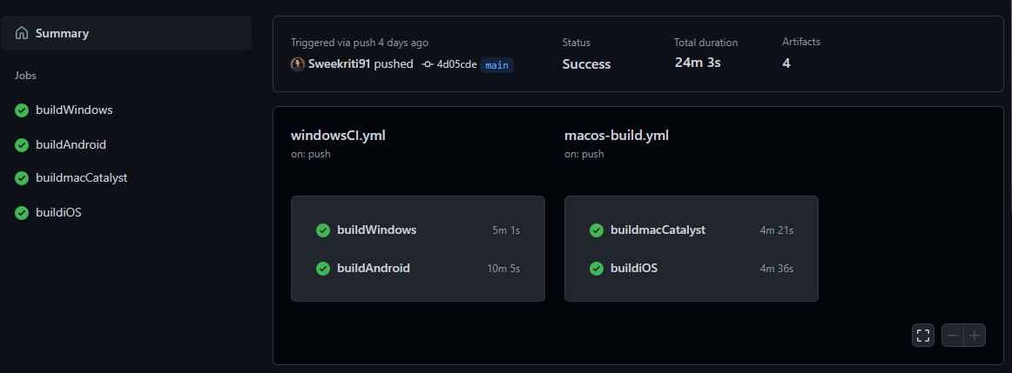Click the home icon next to Summary
Image resolution: width=1012 pixels, height=373 pixels.
(22, 33)
